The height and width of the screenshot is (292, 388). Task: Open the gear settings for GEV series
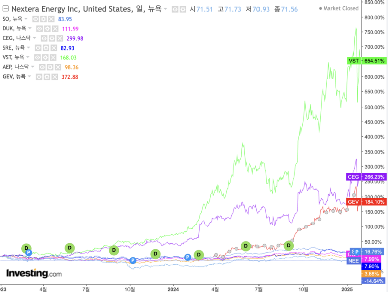tap(47, 77)
